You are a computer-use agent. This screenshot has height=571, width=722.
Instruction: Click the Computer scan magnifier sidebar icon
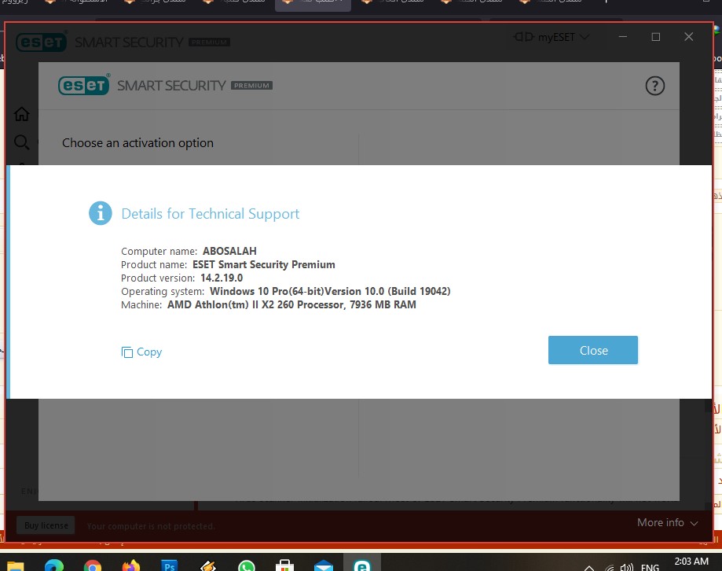[x=21, y=142]
